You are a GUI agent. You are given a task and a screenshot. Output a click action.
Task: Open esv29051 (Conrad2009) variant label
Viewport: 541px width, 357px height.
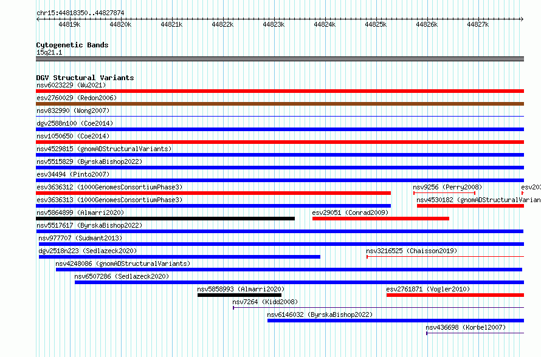pos(350,212)
